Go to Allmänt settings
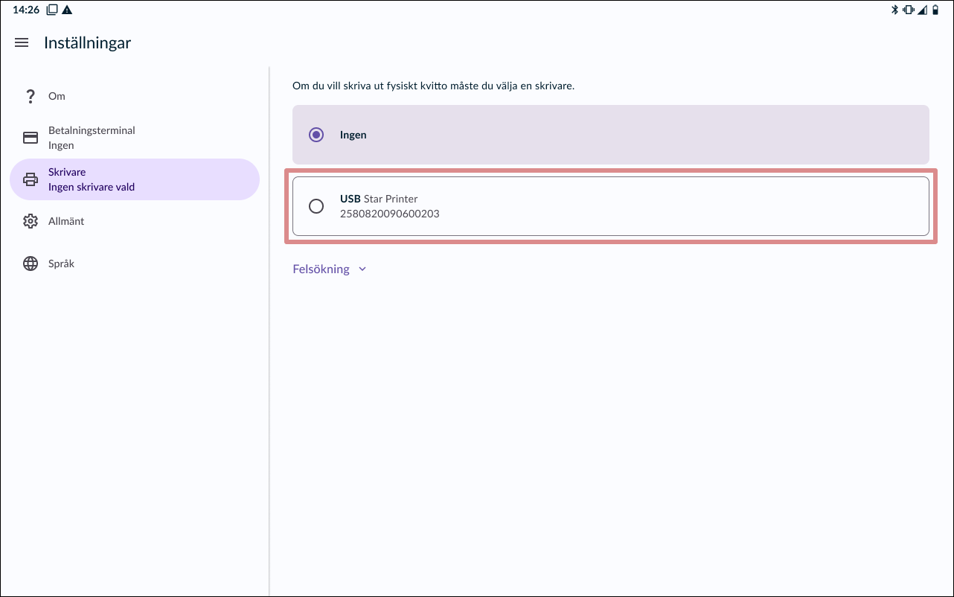The height and width of the screenshot is (597, 954). tap(134, 221)
